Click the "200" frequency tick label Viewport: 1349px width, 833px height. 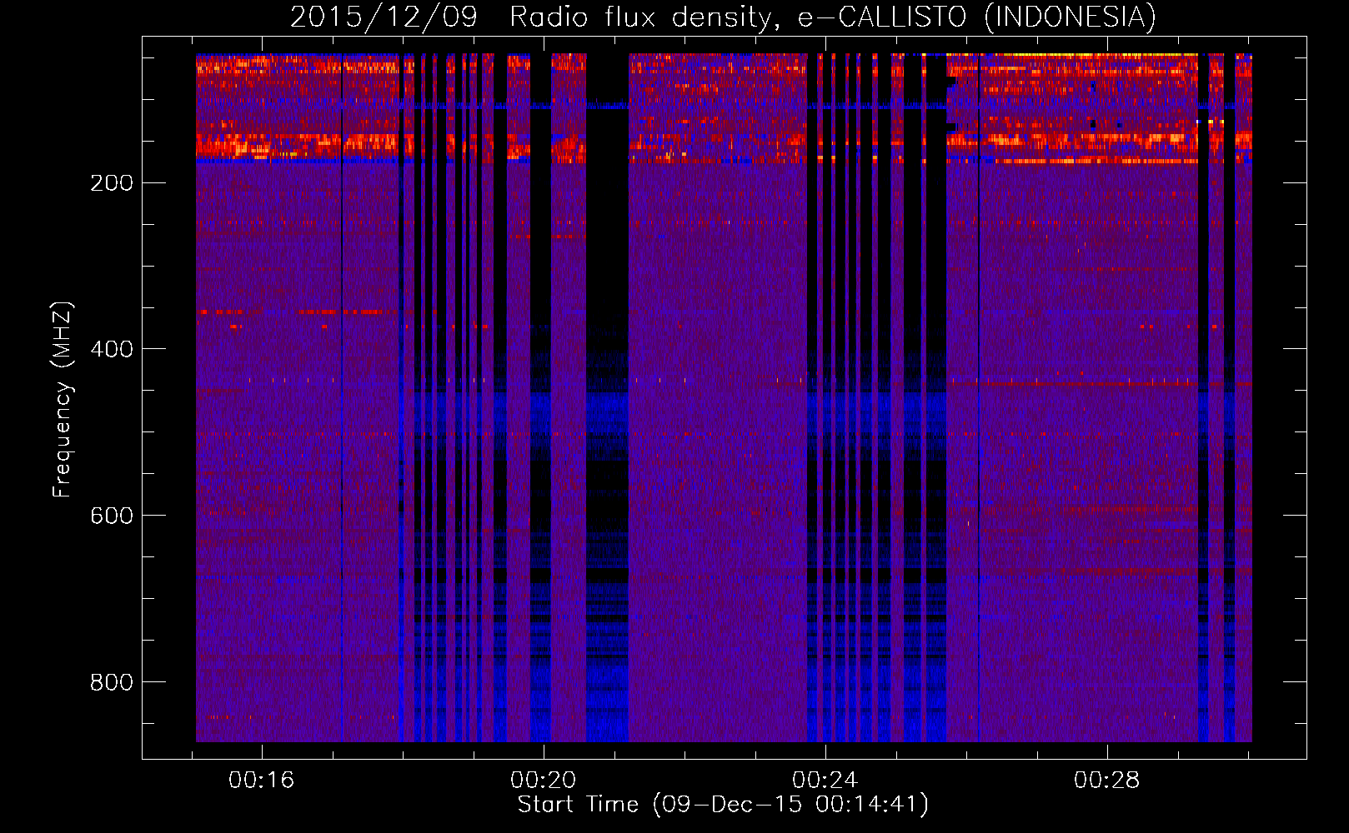click(x=112, y=183)
